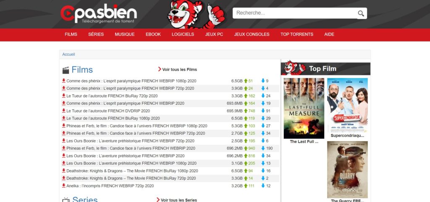Click the 693.6MB size value
Image resolution: width=430 pixels, height=202 pixels.
pos(235,103)
